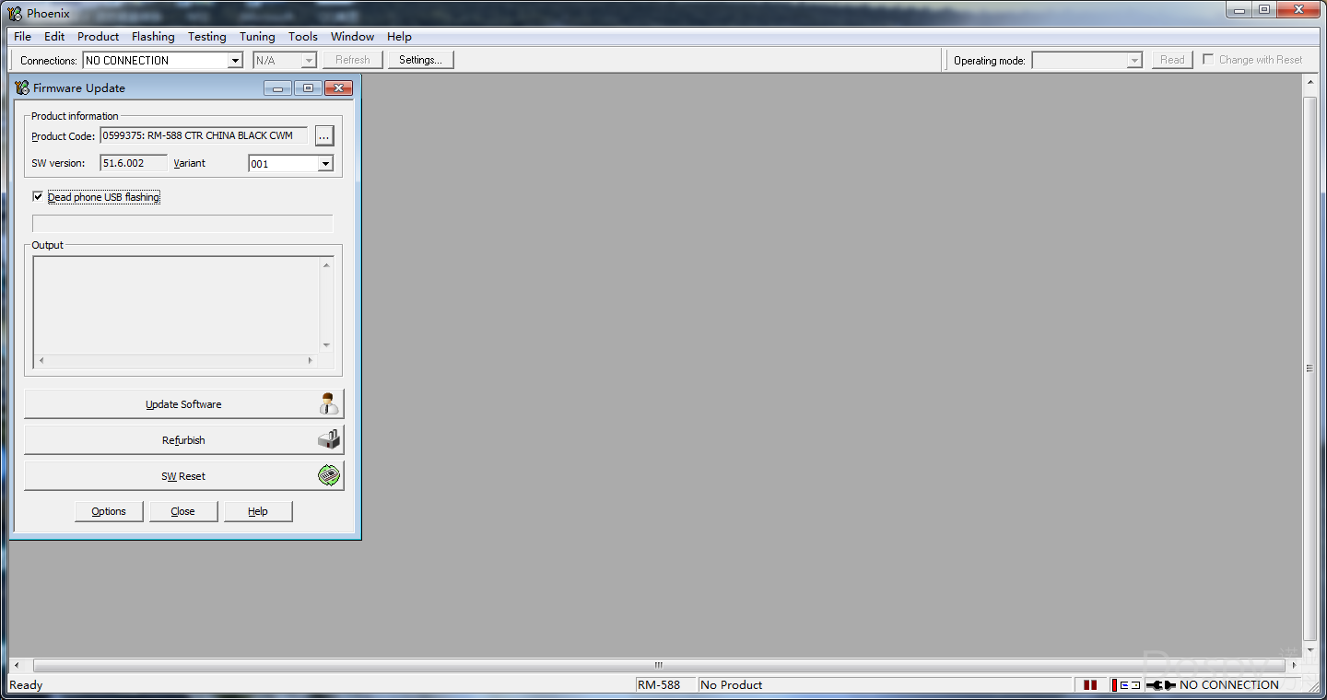Screen dimensions: 1327x700
Task: Click the green chip icon on SW Reset
Action: click(329, 475)
